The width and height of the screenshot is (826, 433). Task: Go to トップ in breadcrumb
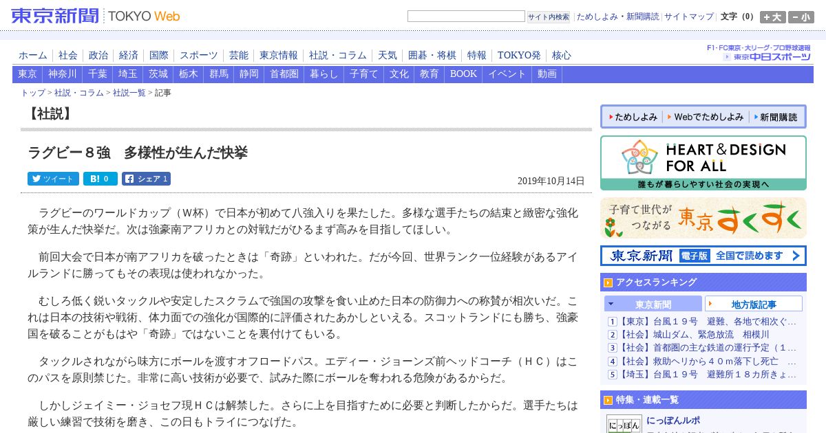pos(33,93)
